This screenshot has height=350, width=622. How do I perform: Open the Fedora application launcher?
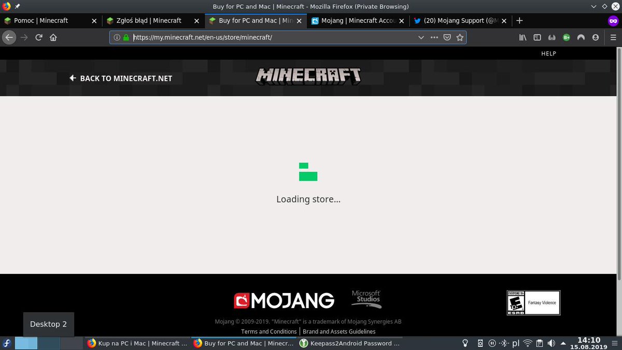[7, 343]
